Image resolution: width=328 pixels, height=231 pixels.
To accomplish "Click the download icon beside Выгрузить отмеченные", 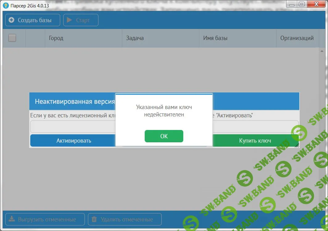I will coord(11,219).
